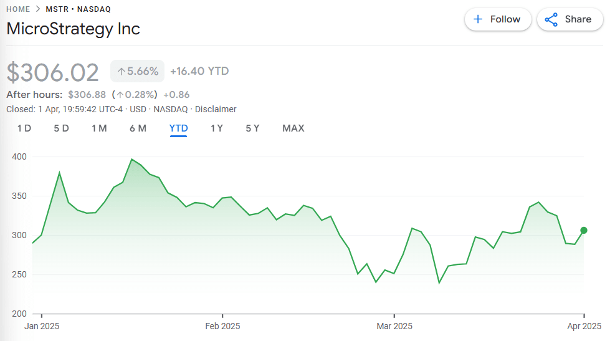Click the $306.02 current price
Viewport: 615px width, 341px height.
[52, 72]
